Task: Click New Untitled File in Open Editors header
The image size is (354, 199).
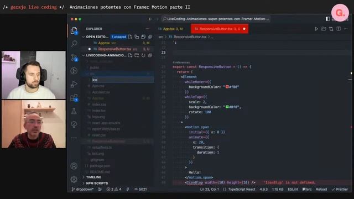Action: tap(130, 37)
